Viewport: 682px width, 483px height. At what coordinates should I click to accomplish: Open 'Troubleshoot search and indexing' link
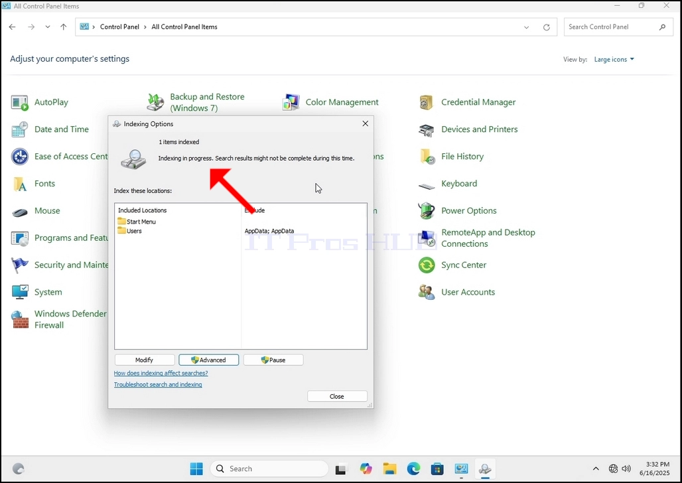point(158,385)
